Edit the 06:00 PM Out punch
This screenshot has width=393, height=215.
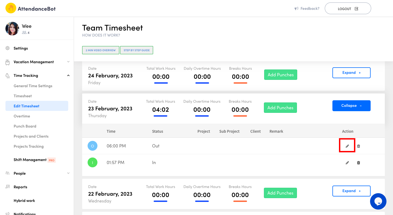tap(347, 146)
